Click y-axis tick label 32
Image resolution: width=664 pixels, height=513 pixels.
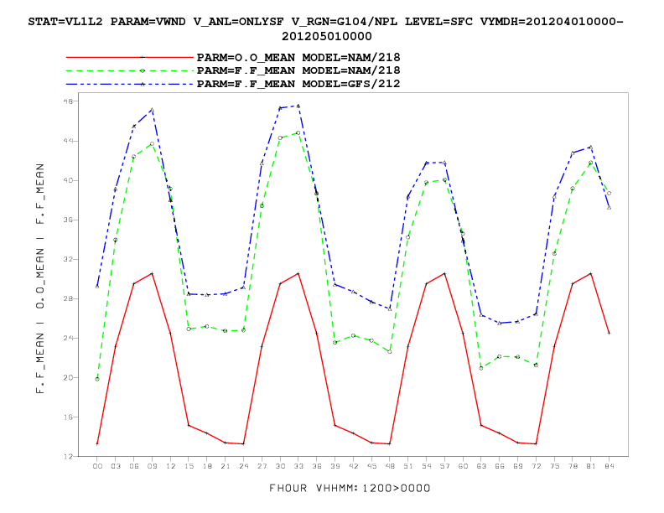(x=68, y=259)
